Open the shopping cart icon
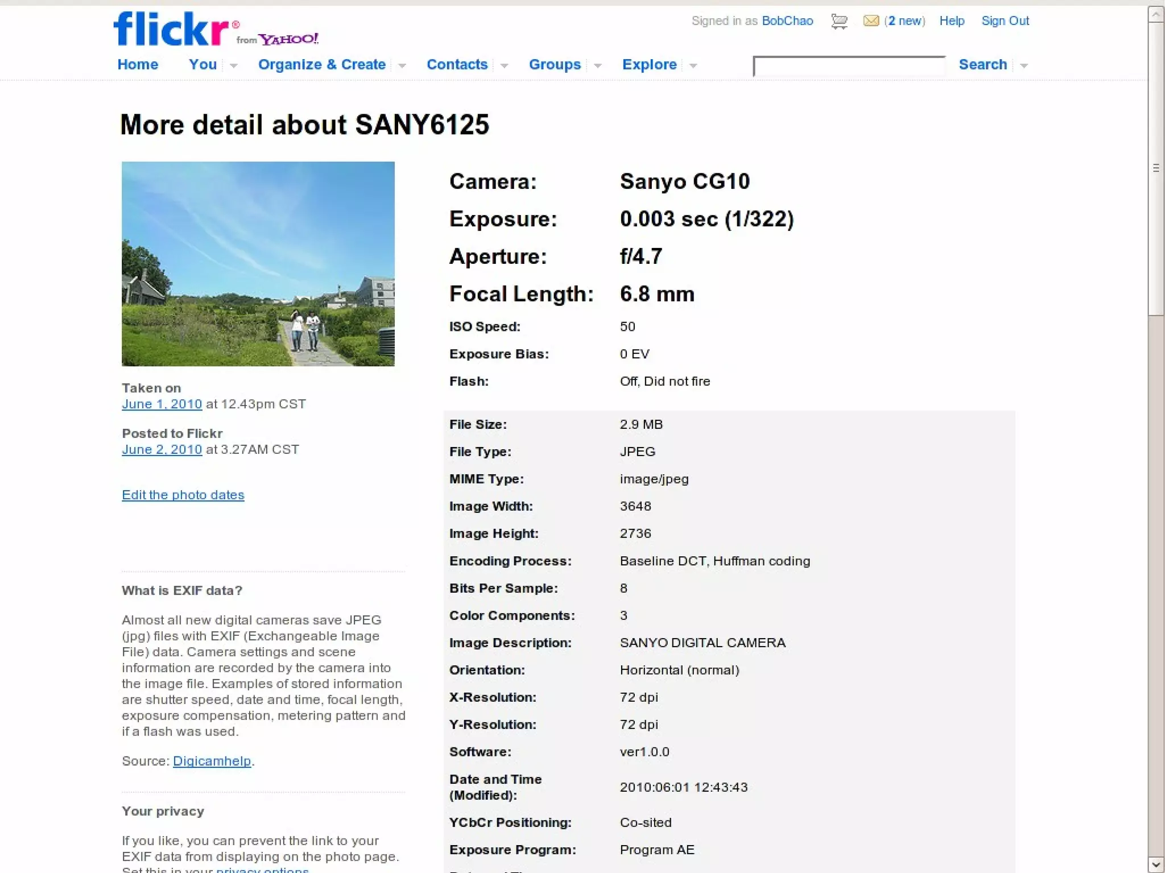 [838, 22]
